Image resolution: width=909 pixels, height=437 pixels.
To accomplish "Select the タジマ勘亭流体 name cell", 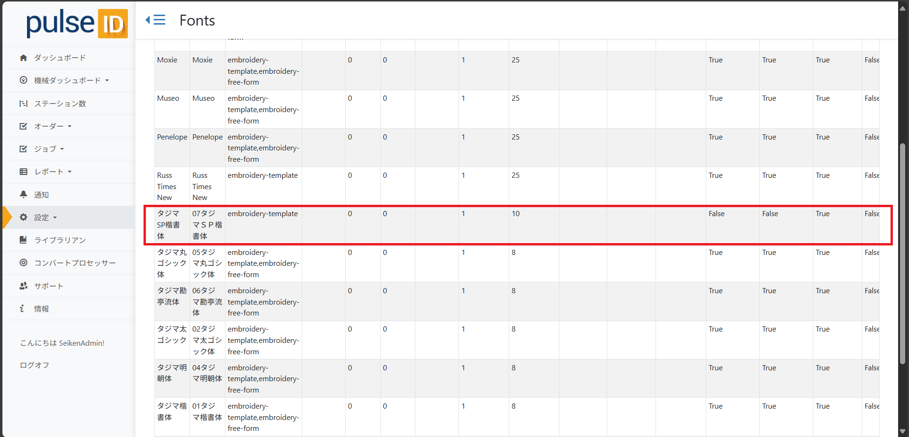I will tap(172, 301).
